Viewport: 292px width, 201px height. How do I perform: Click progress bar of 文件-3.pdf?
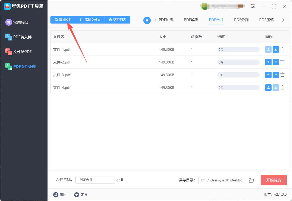point(238,75)
